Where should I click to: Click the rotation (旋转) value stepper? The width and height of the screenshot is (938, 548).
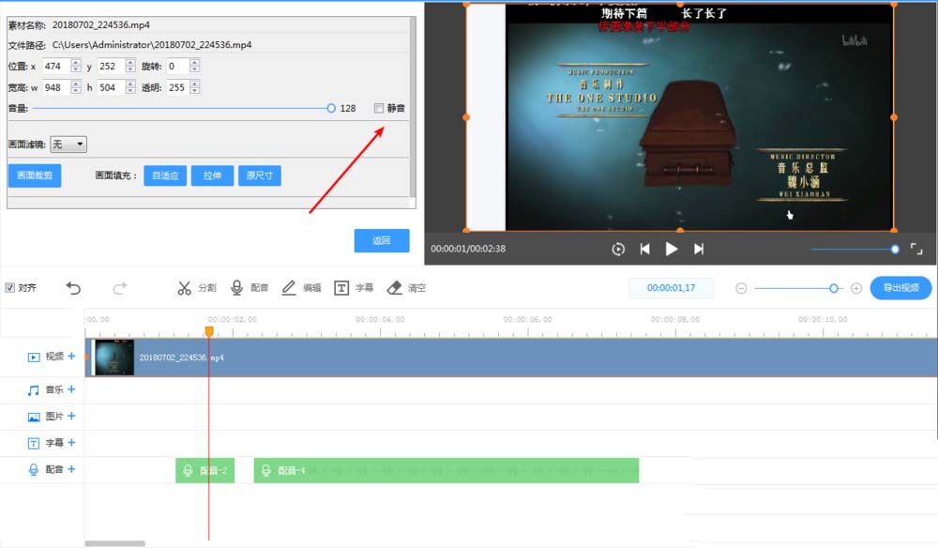tap(194, 66)
